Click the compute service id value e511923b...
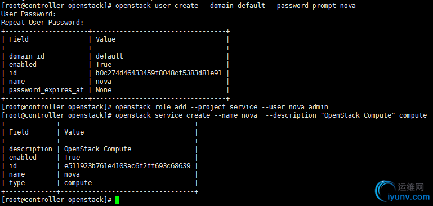Image resolution: width=433 pixels, height=206 pixels. (x=127, y=166)
